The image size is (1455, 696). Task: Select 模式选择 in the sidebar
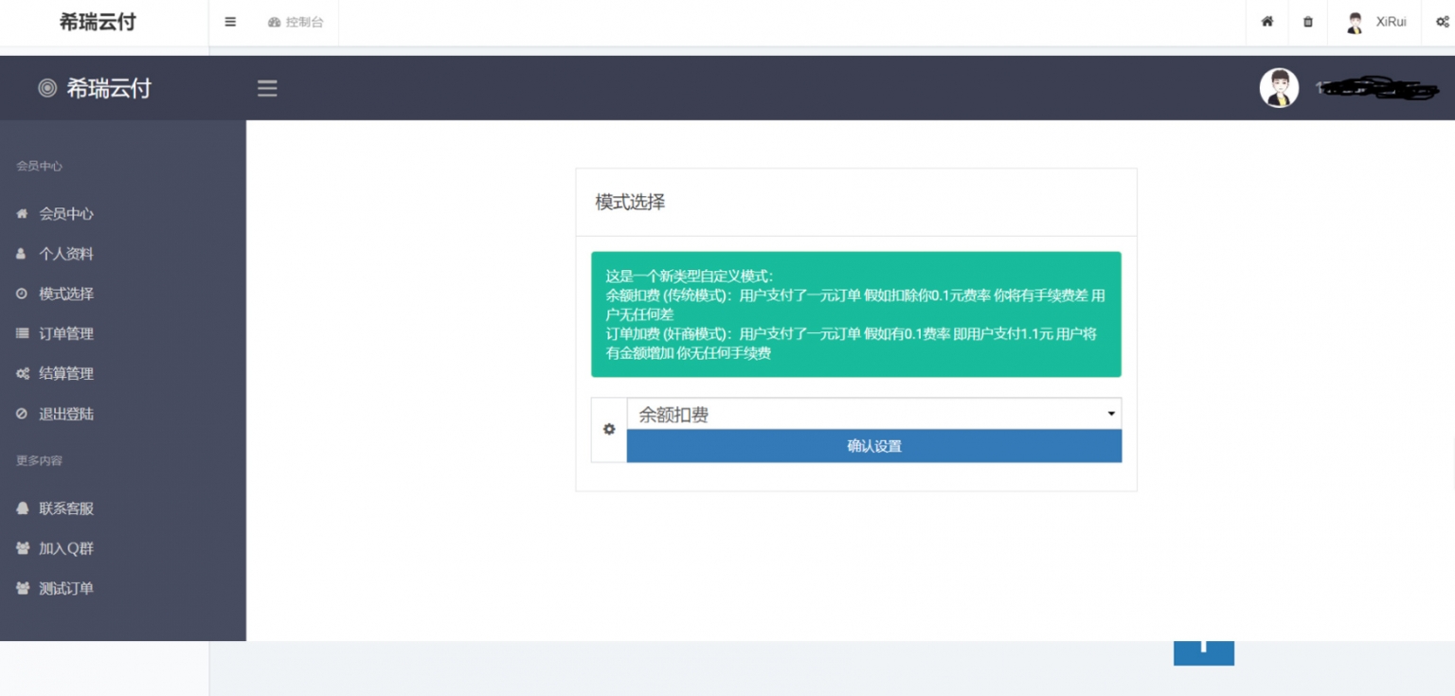tap(66, 294)
